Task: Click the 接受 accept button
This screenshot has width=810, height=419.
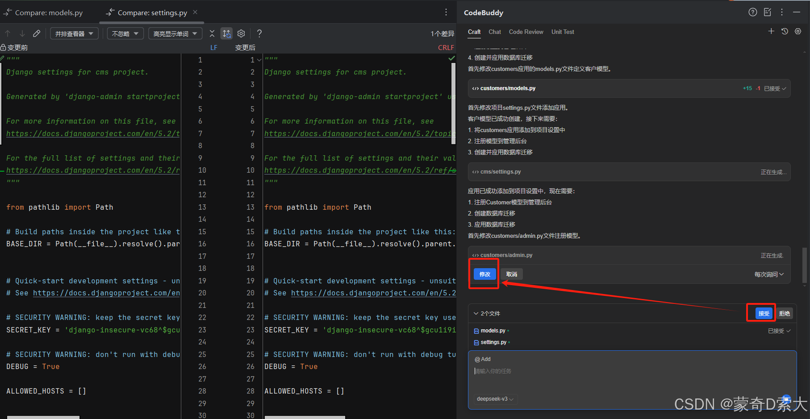Action: [x=764, y=313]
